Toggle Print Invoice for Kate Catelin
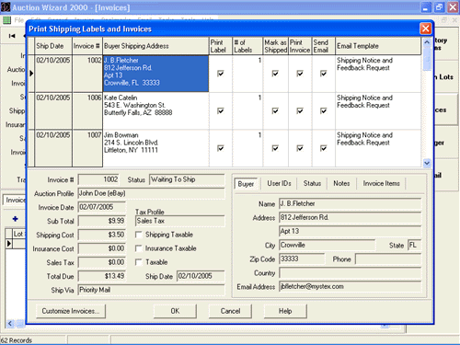This screenshot has height=345, width=460. point(300,110)
